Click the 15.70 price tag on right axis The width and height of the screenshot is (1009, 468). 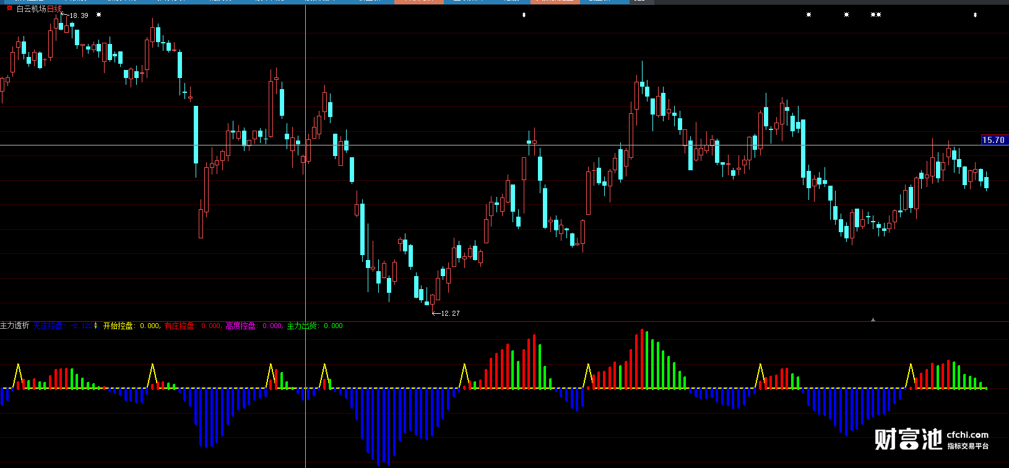pyautogui.click(x=994, y=140)
